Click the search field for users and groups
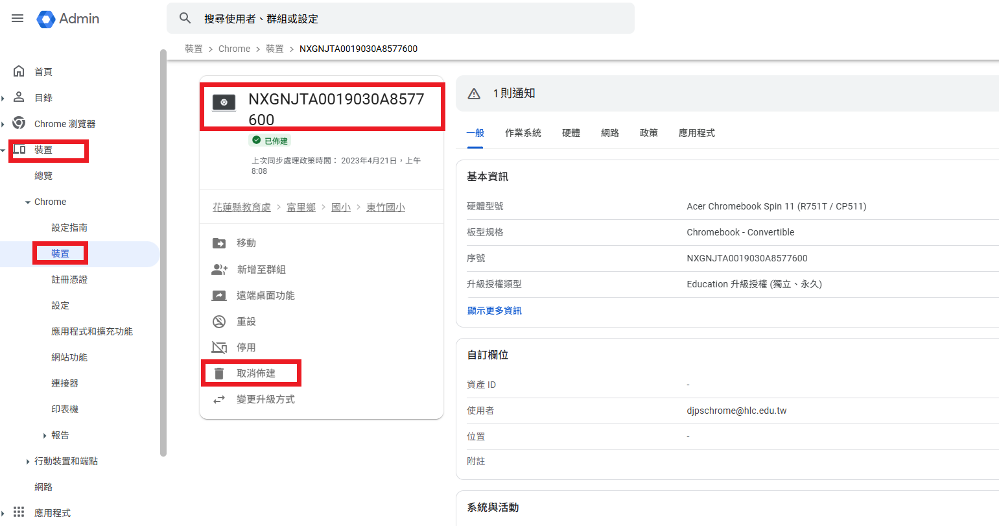999x526 pixels. coord(415,19)
